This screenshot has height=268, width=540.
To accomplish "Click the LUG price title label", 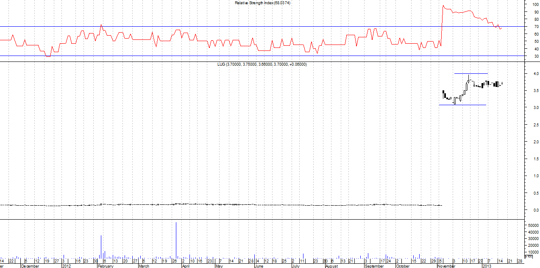I will point(262,64).
